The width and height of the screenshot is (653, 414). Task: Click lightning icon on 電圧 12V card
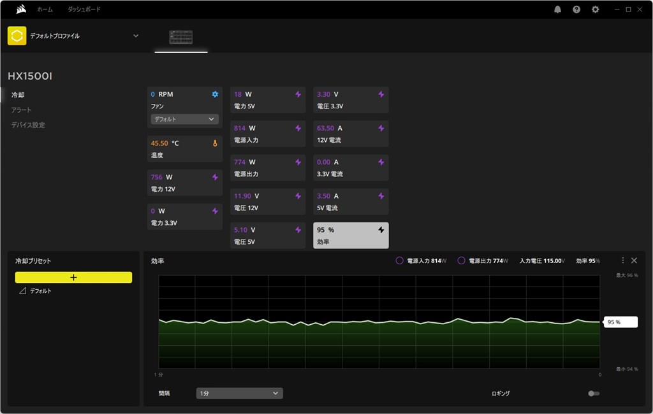coord(298,196)
